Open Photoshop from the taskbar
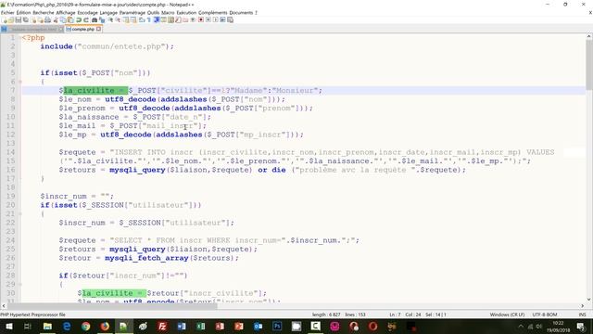The height and width of the screenshot is (334, 593). coord(277,326)
